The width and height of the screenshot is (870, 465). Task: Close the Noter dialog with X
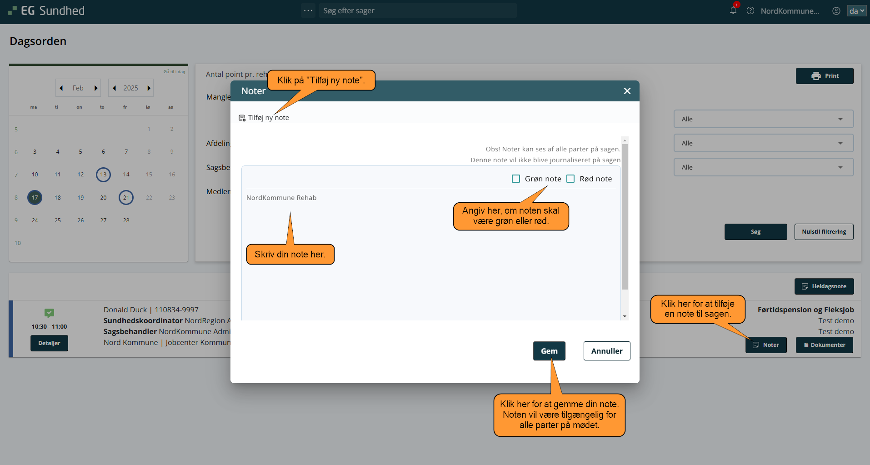627,91
